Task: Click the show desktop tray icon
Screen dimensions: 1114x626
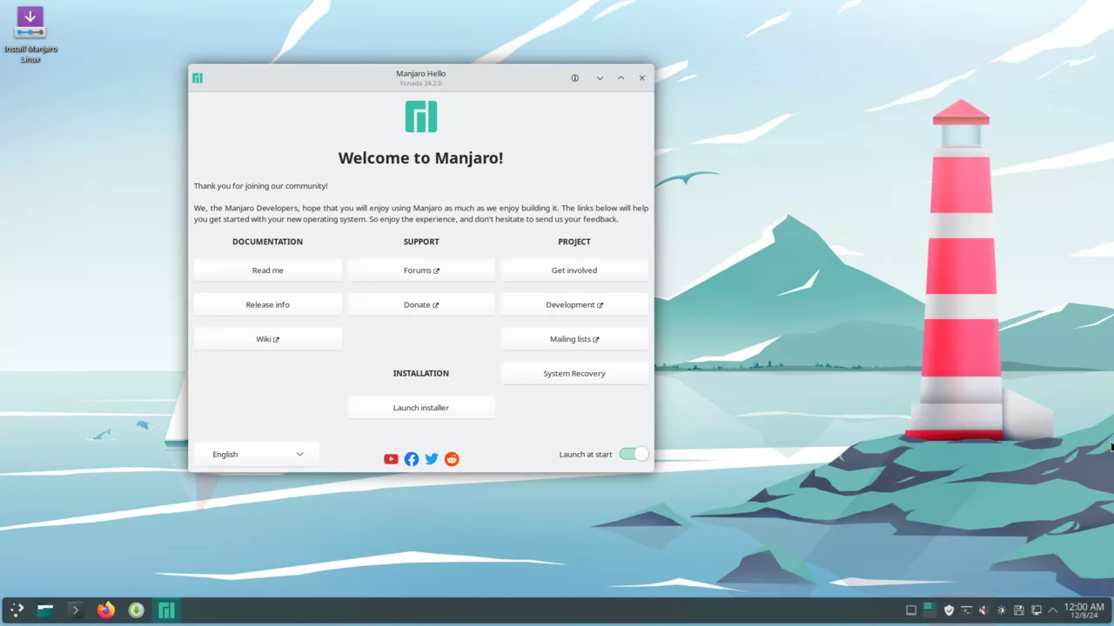Action: 911,610
